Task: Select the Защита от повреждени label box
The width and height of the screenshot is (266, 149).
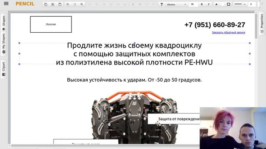Action: tap(174, 119)
